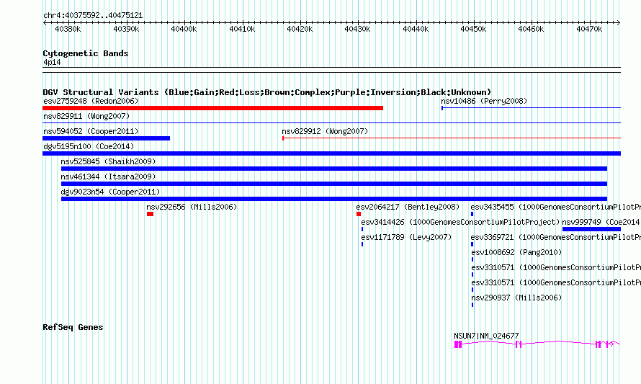This screenshot has width=641, height=384.
Task: Click the 40430k ruler tick label
Action: [357, 29]
